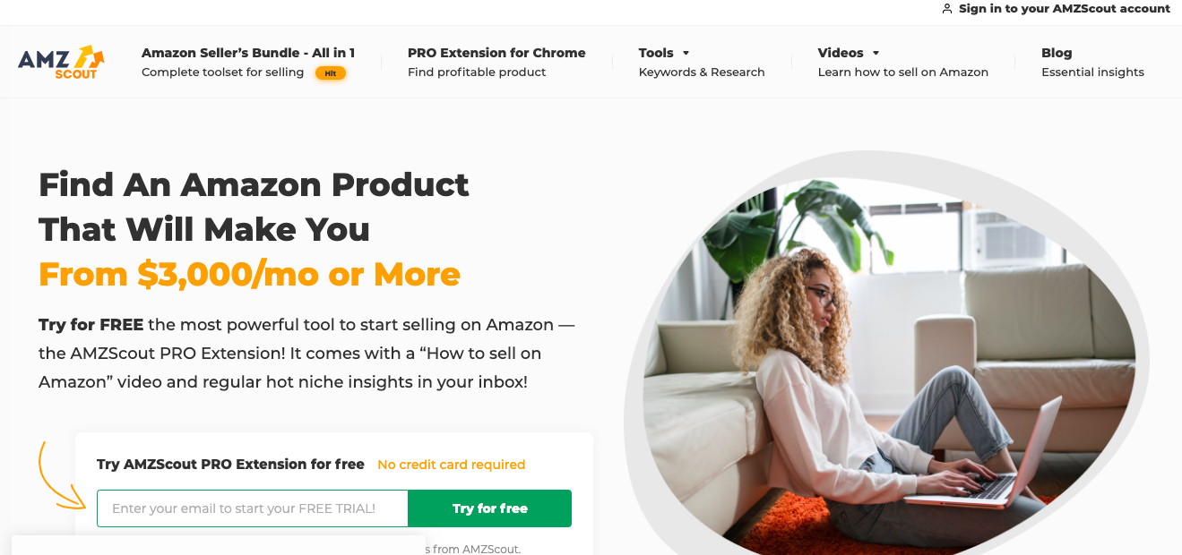Screen dimensions: 1182x555
Task: Sign in to your AMZScout account
Action: point(1064,9)
